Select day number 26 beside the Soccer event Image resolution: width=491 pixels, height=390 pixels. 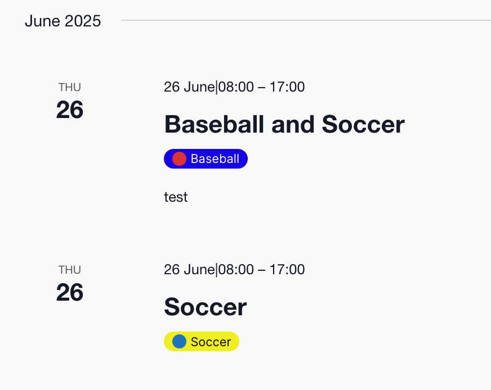70,292
